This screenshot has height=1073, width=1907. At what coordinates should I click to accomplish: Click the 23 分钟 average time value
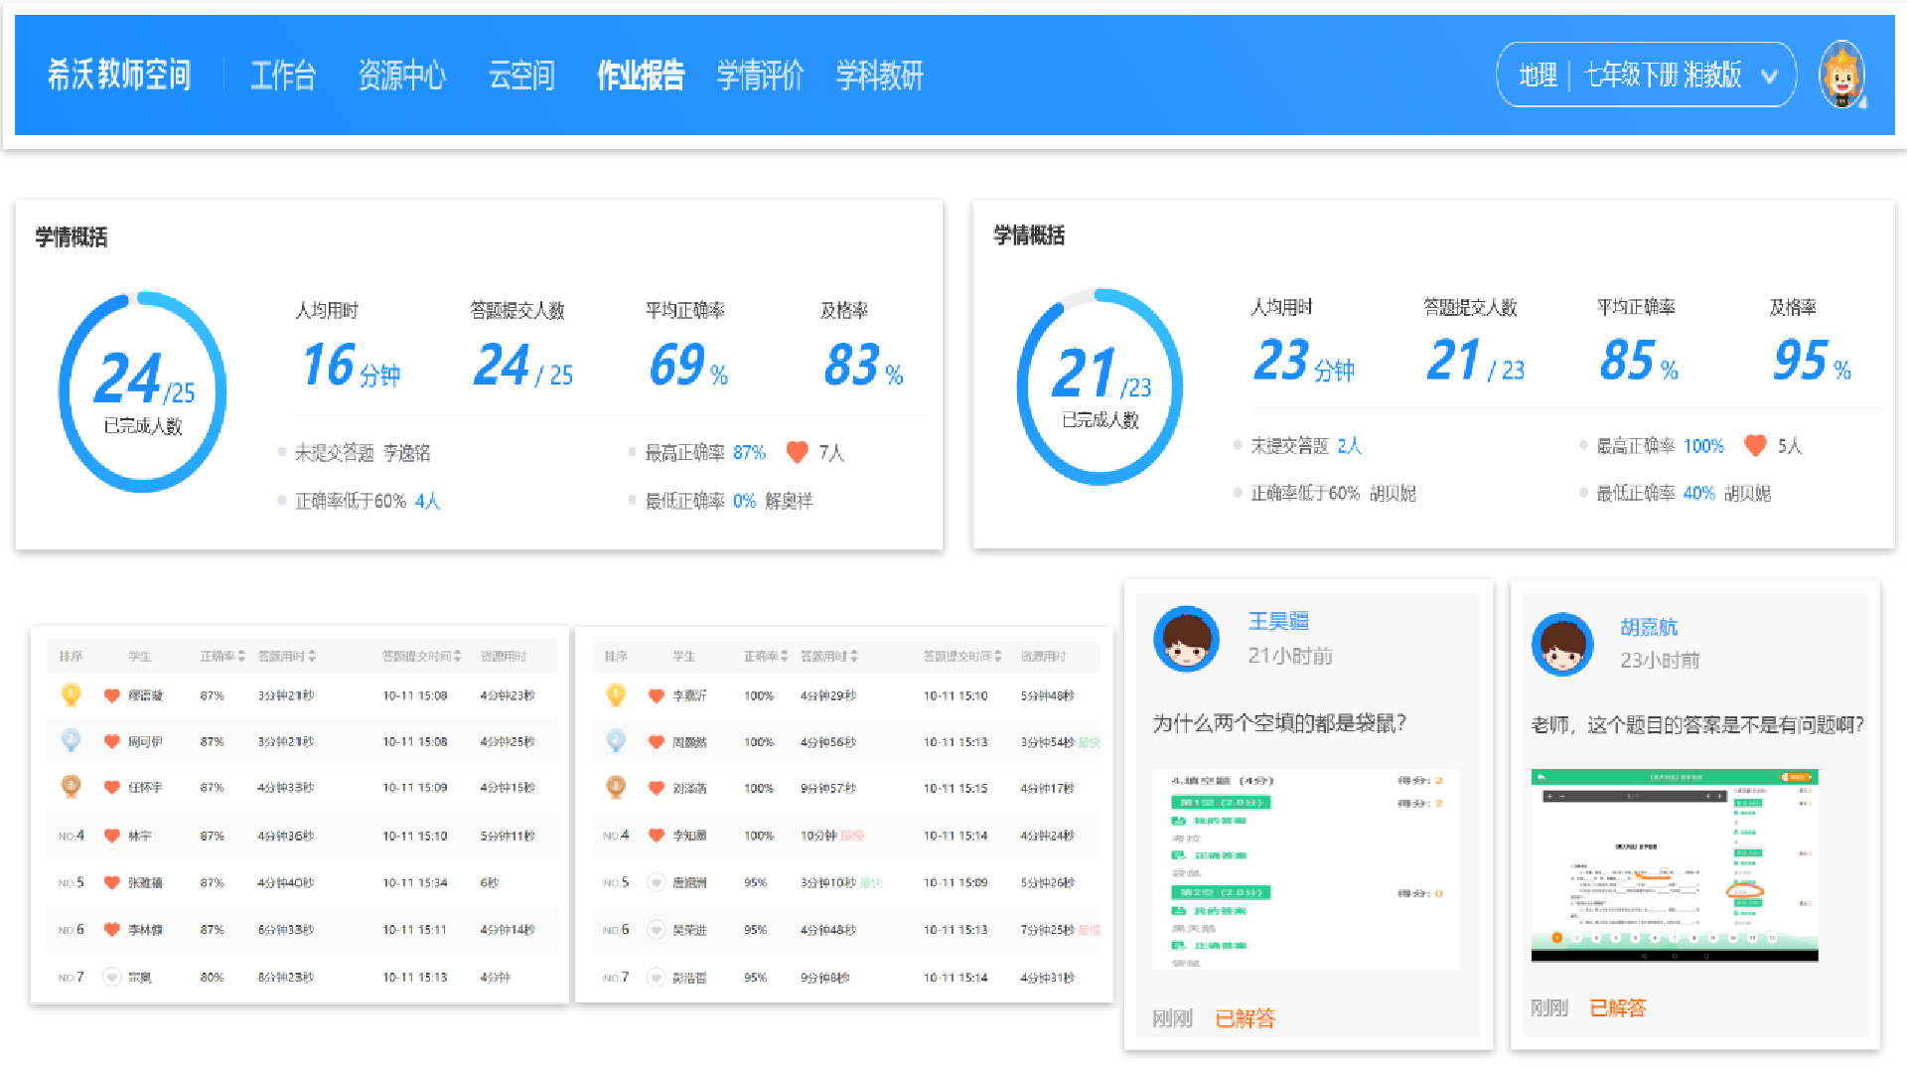pos(1304,361)
